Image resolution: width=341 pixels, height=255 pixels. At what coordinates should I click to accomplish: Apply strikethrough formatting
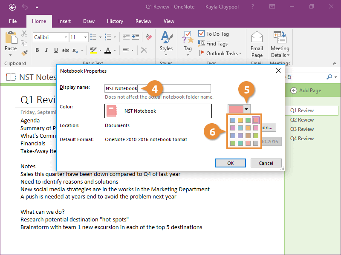click(x=65, y=50)
